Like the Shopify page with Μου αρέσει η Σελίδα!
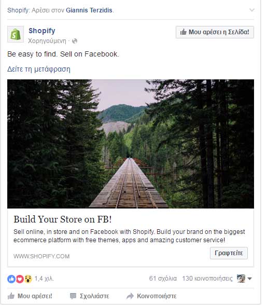Screen dimensions: 267x305 [215, 32]
